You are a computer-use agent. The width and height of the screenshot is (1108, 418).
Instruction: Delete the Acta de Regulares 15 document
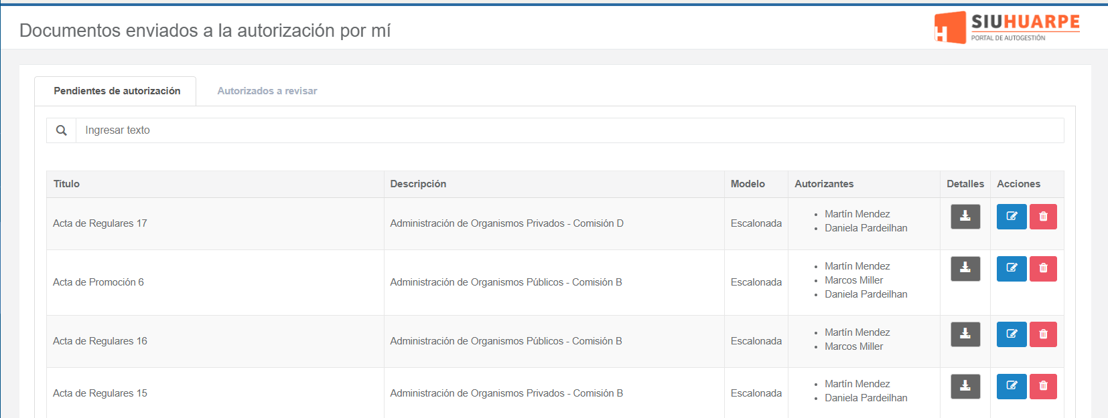point(1043,387)
